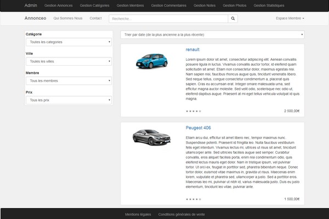The image size is (329, 219).
Task: Open the Toutes les villes dropdown
Action: tap(69, 61)
